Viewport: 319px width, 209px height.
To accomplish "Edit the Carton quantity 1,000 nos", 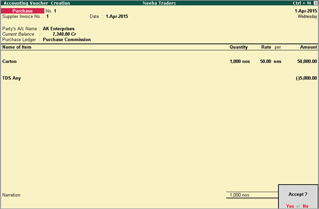I will pos(240,61).
